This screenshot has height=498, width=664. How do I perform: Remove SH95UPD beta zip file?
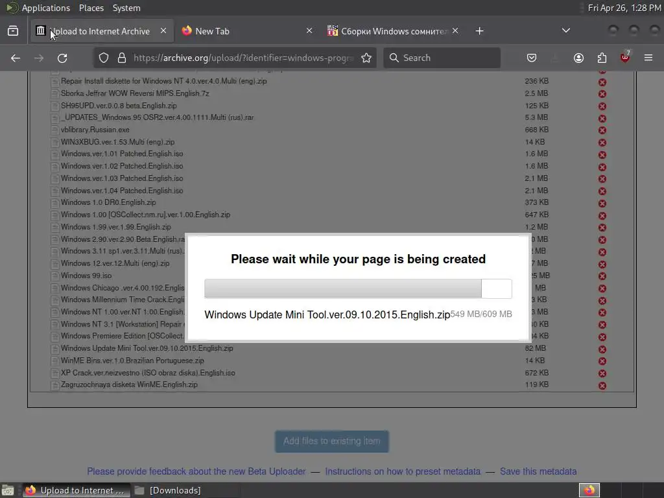(602, 106)
